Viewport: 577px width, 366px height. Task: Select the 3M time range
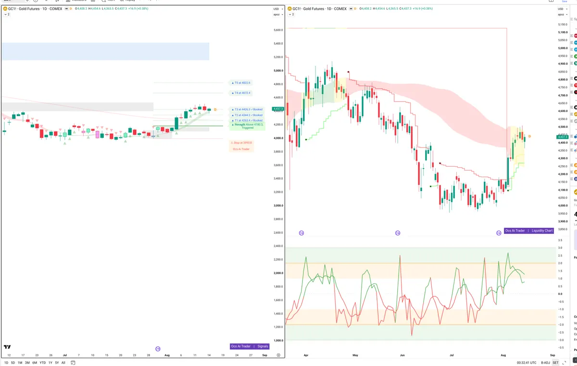pyautogui.click(x=27, y=363)
